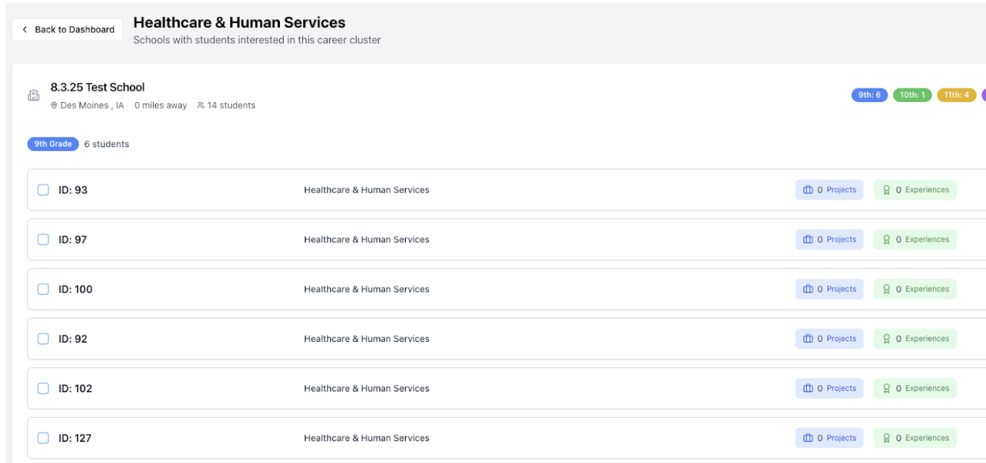The height and width of the screenshot is (463, 986).
Task: Check the box for student ID: 93
Action: tap(43, 190)
